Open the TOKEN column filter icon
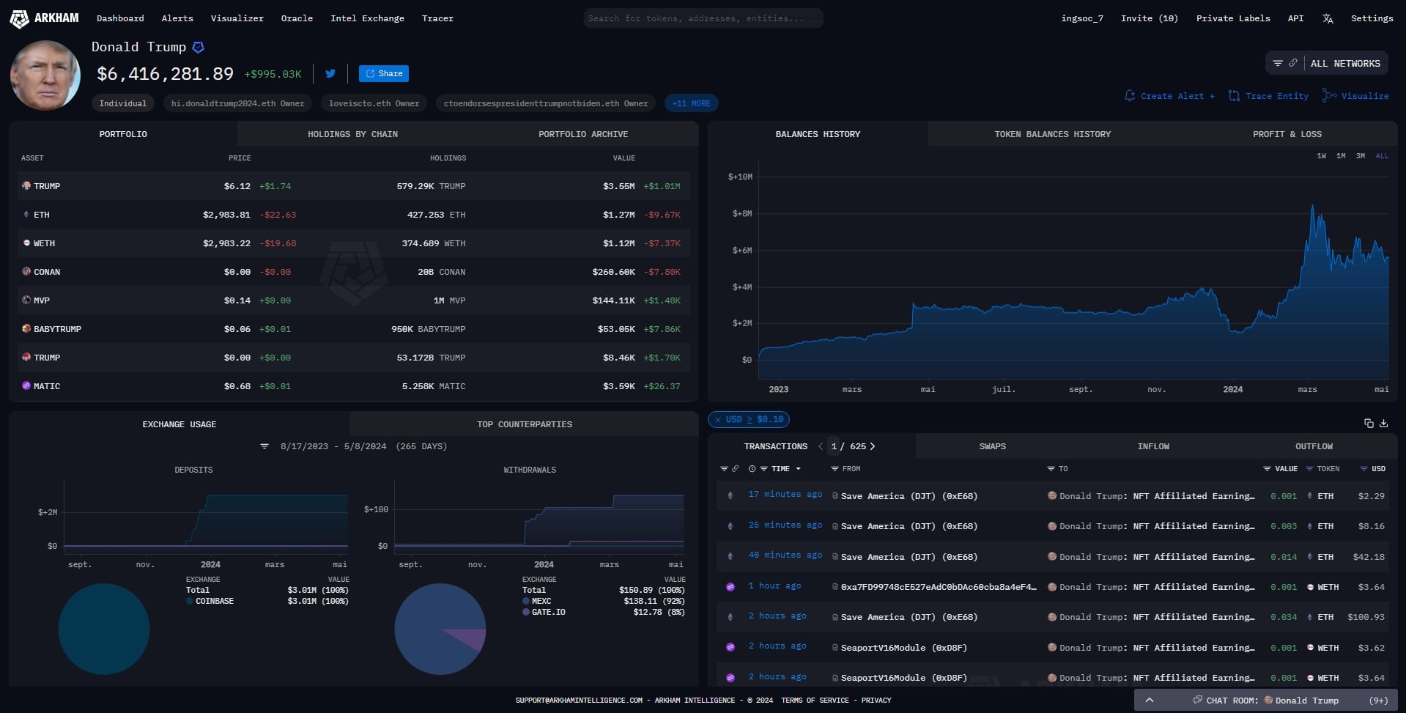Screen dimensions: 1406x713 pos(1310,468)
